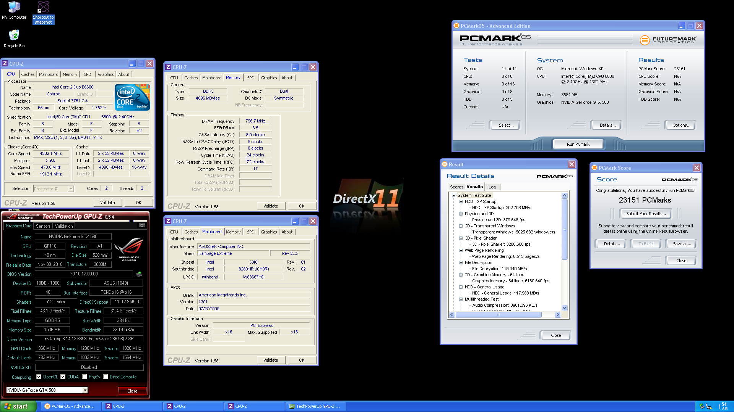Click the taskbar clock
The width and height of the screenshot is (734, 412).
pos(723,406)
